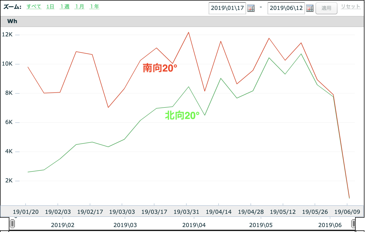Grab the right range slider handle

coord(353,224)
